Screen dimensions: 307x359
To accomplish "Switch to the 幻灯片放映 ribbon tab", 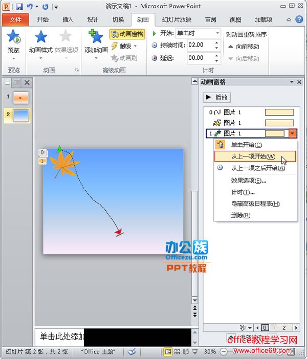I will tap(177, 20).
